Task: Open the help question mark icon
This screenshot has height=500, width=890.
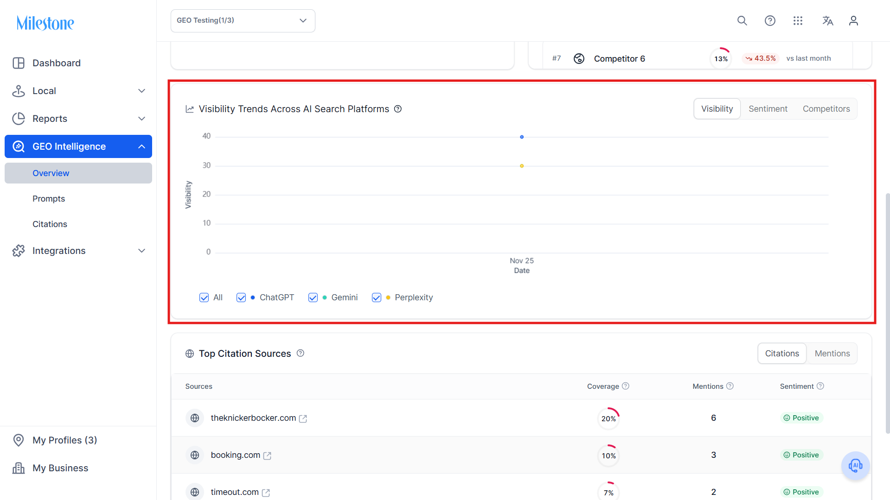Action: click(x=770, y=21)
